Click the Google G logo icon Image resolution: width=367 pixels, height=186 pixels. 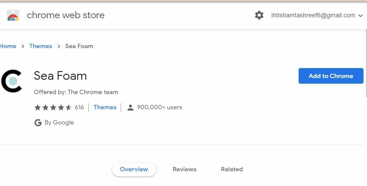38,123
